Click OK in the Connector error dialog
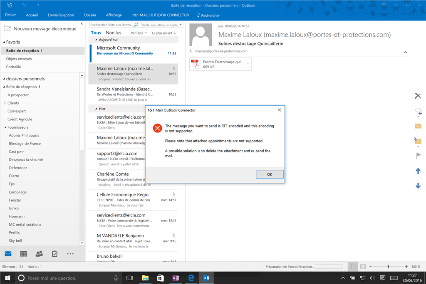Viewport: 426px width, 284px height. tap(270, 174)
